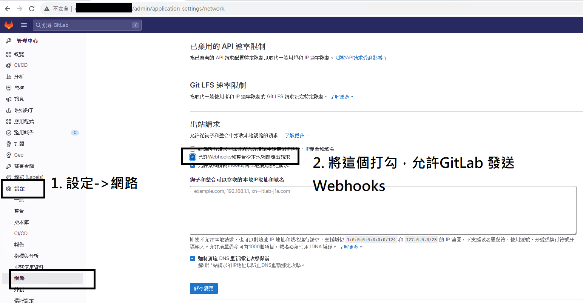Open 分析 chart icon in sidebar
This screenshot has height=303, width=583.
click(9, 77)
